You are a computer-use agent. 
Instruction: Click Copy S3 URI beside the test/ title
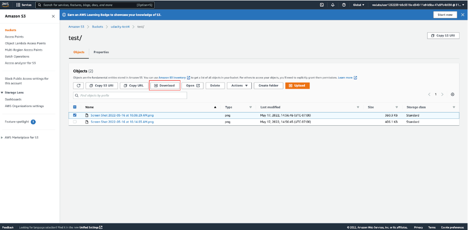(x=443, y=36)
